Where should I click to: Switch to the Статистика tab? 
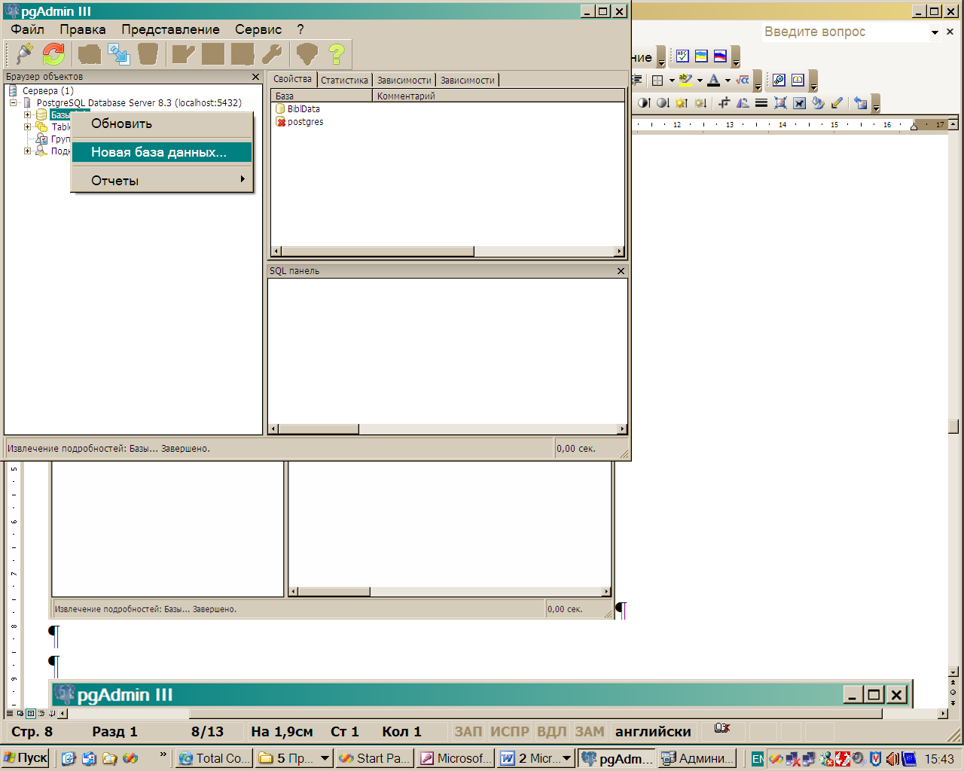pos(345,80)
